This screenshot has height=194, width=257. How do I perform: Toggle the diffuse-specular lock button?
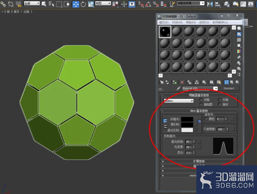[165, 127]
